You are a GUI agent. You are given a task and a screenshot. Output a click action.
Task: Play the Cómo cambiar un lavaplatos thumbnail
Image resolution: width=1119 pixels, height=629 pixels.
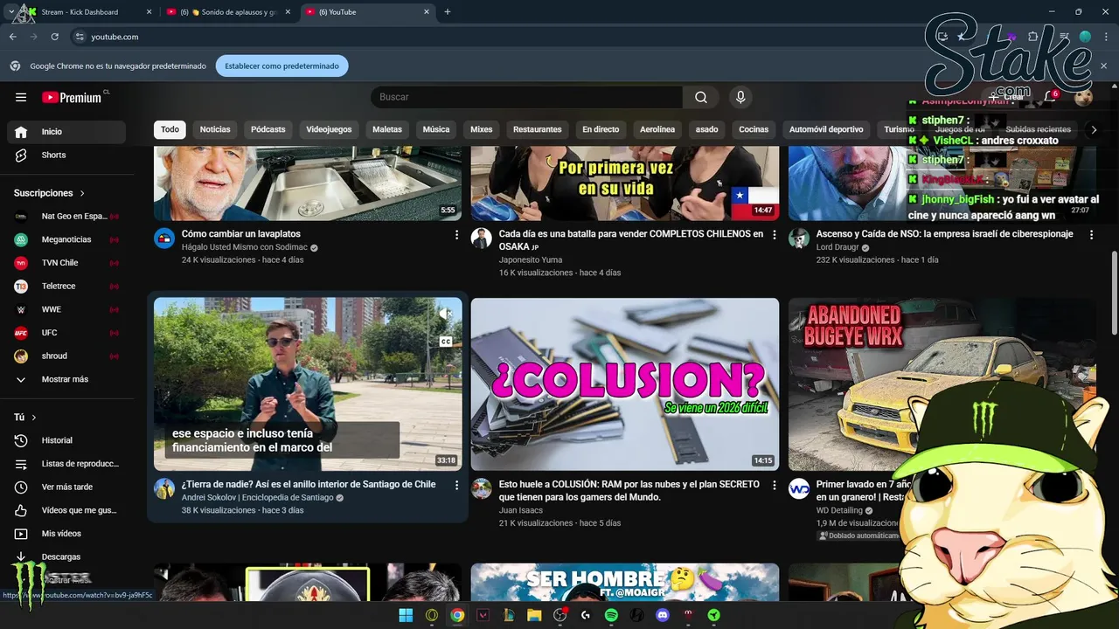click(308, 183)
